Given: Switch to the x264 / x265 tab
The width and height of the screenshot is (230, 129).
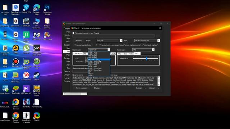Looking at the screenshot, I should [78, 54].
